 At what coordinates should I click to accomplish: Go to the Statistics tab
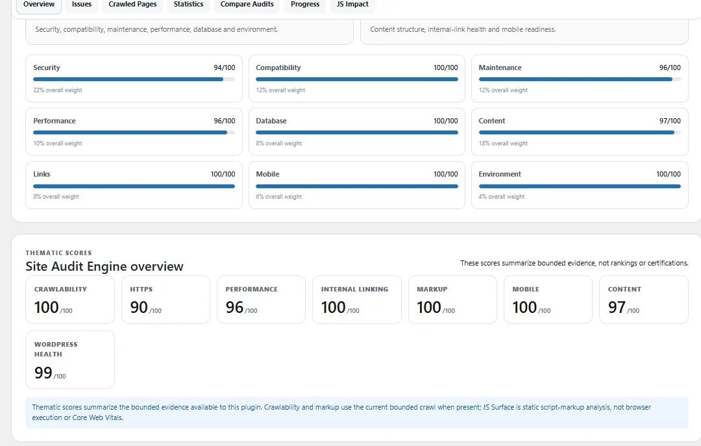pyautogui.click(x=188, y=5)
